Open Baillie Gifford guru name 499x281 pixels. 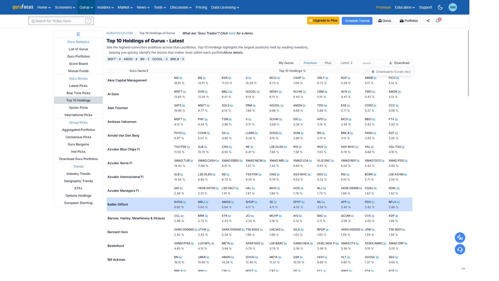coord(118,205)
